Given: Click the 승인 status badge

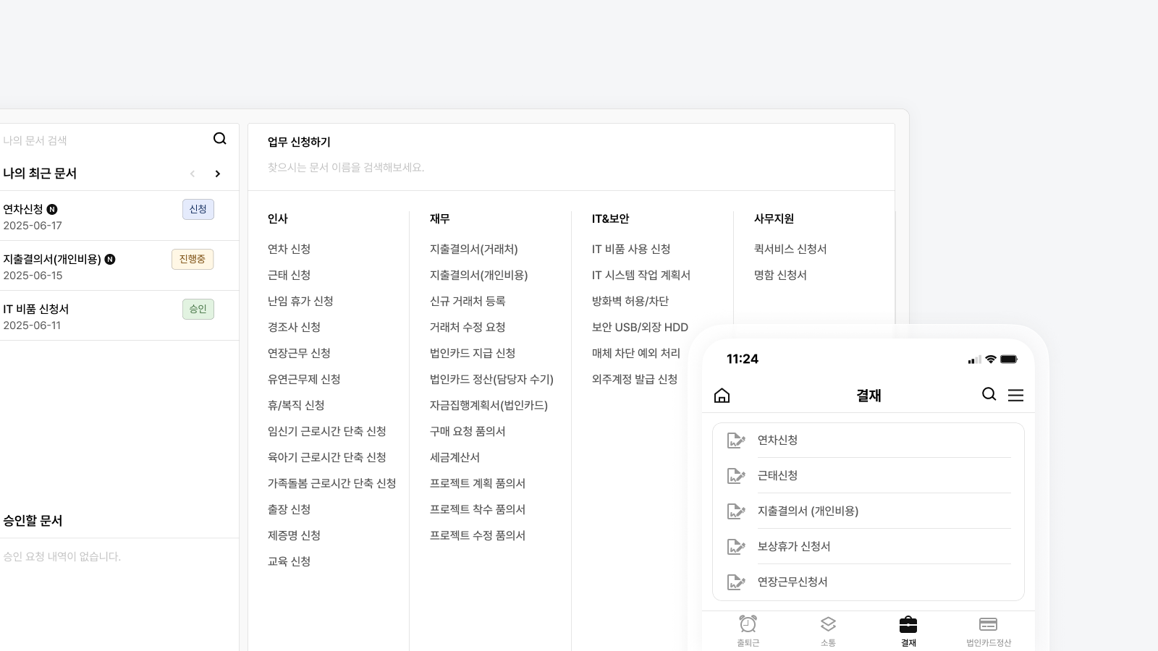Looking at the screenshot, I should pos(198,309).
